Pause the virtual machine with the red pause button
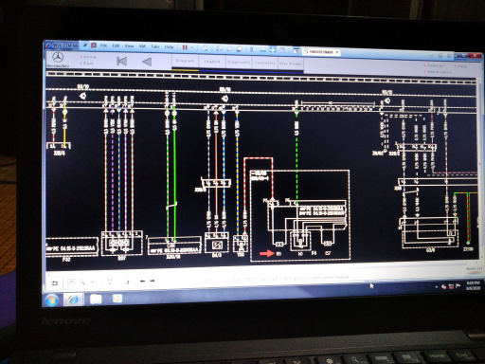The image size is (485, 364). [185, 47]
